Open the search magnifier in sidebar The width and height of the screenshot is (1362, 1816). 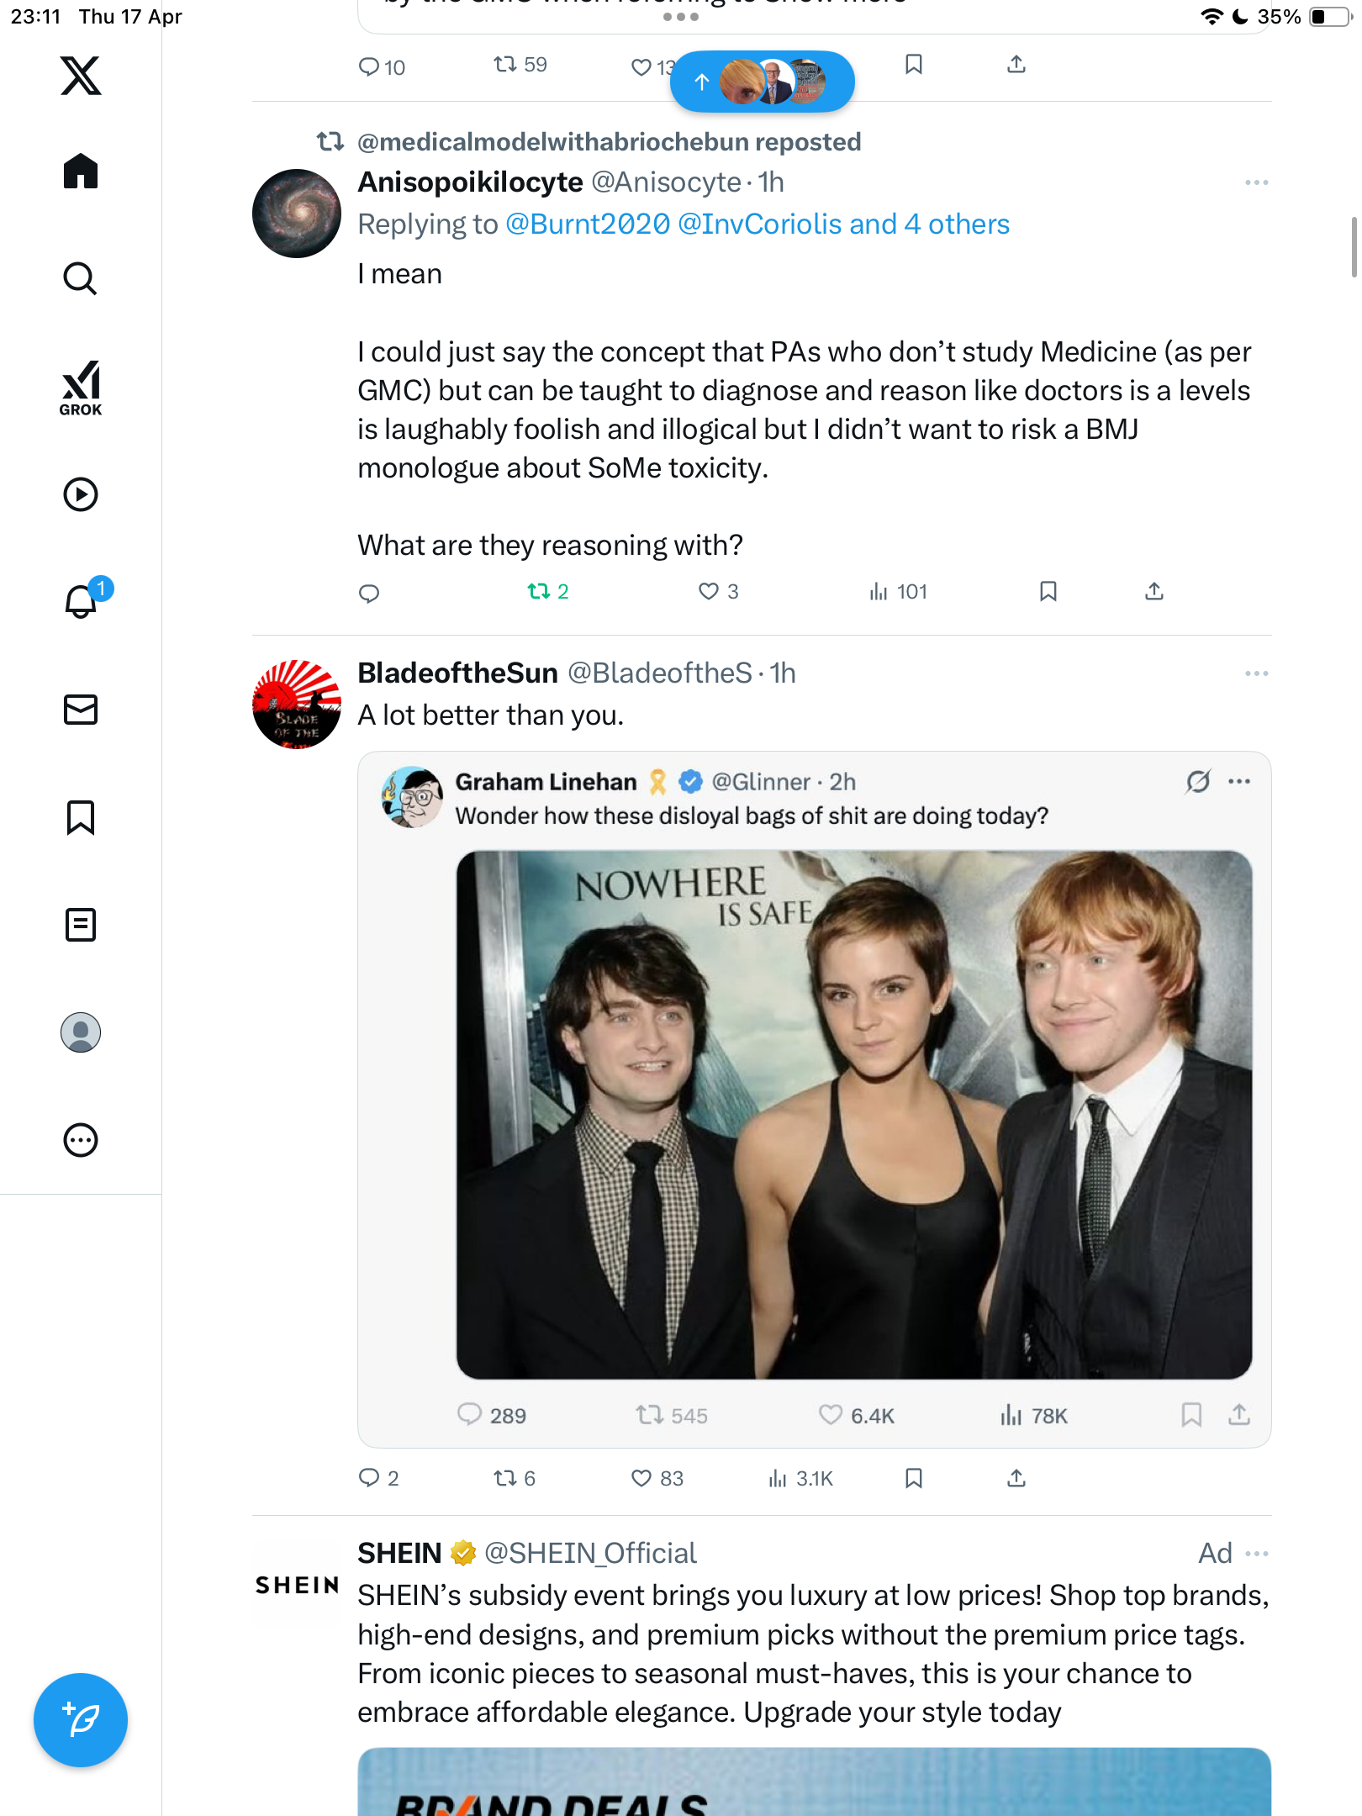(x=81, y=279)
